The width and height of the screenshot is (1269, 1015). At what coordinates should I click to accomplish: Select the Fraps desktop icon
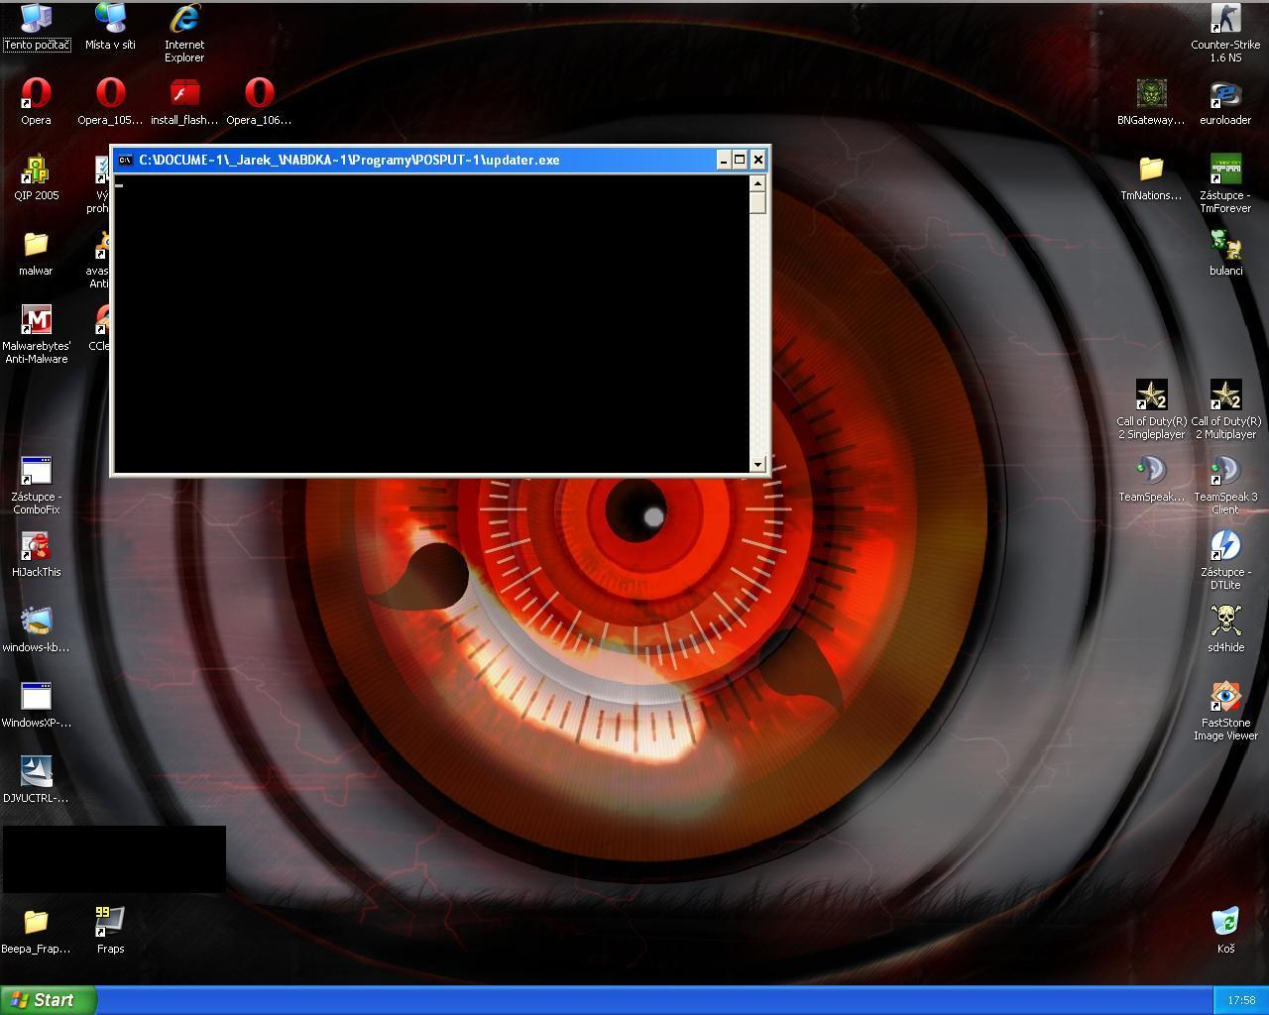110,923
